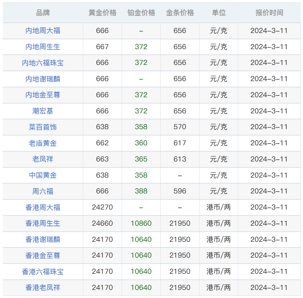Select gold price 666 in 内地六福珠宝 row
The height and width of the screenshot is (298, 303).
[x=102, y=63]
